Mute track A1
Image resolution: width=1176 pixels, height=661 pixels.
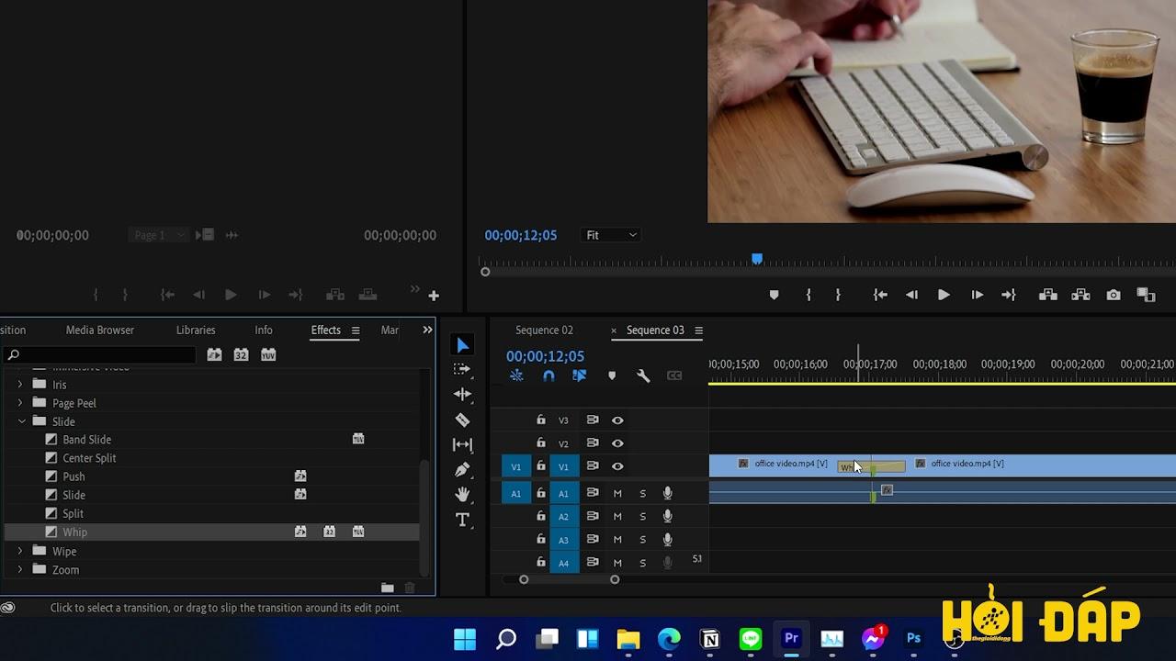(x=617, y=494)
